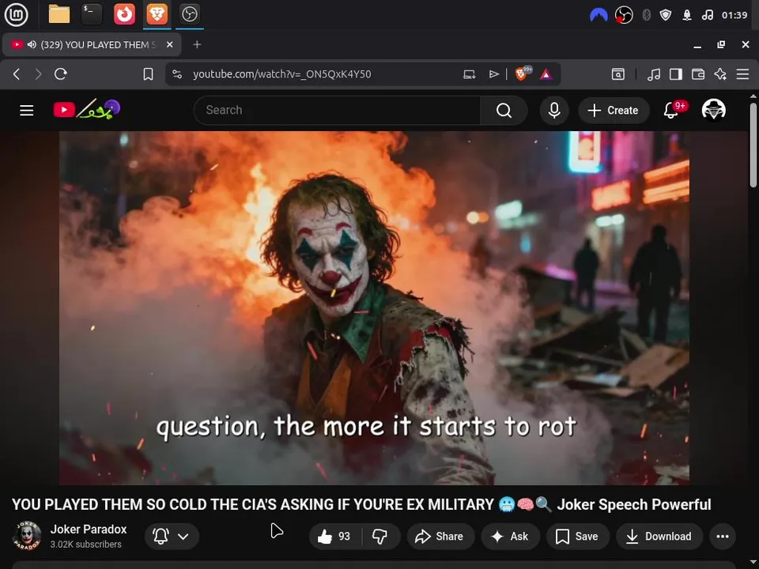Toggle the browser sidebar panel
Screen dimensions: 759x569
(x=676, y=74)
